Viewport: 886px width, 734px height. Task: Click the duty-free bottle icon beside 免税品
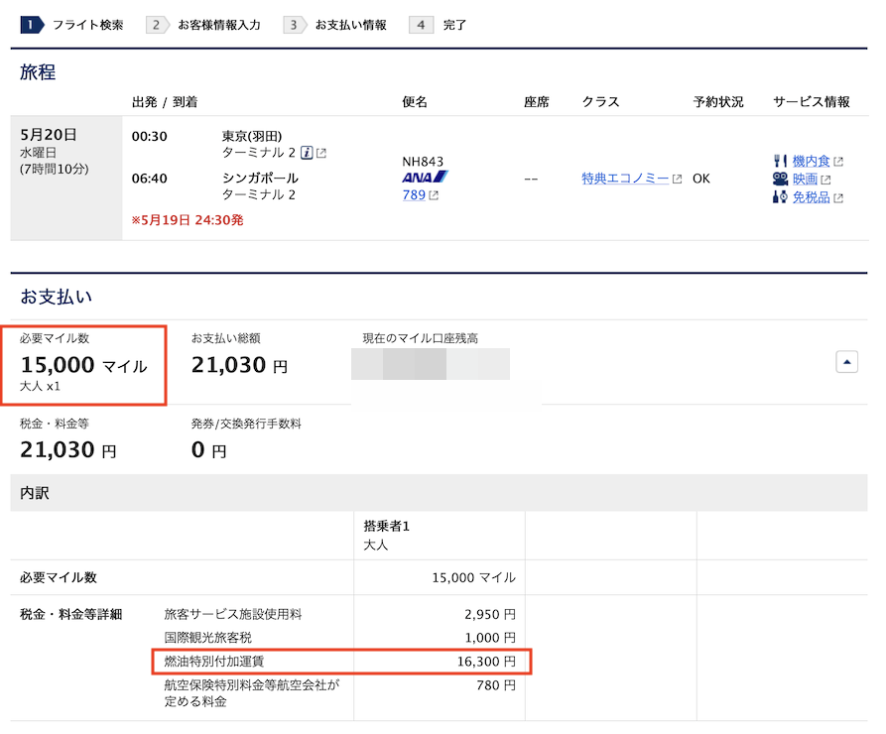tap(780, 197)
